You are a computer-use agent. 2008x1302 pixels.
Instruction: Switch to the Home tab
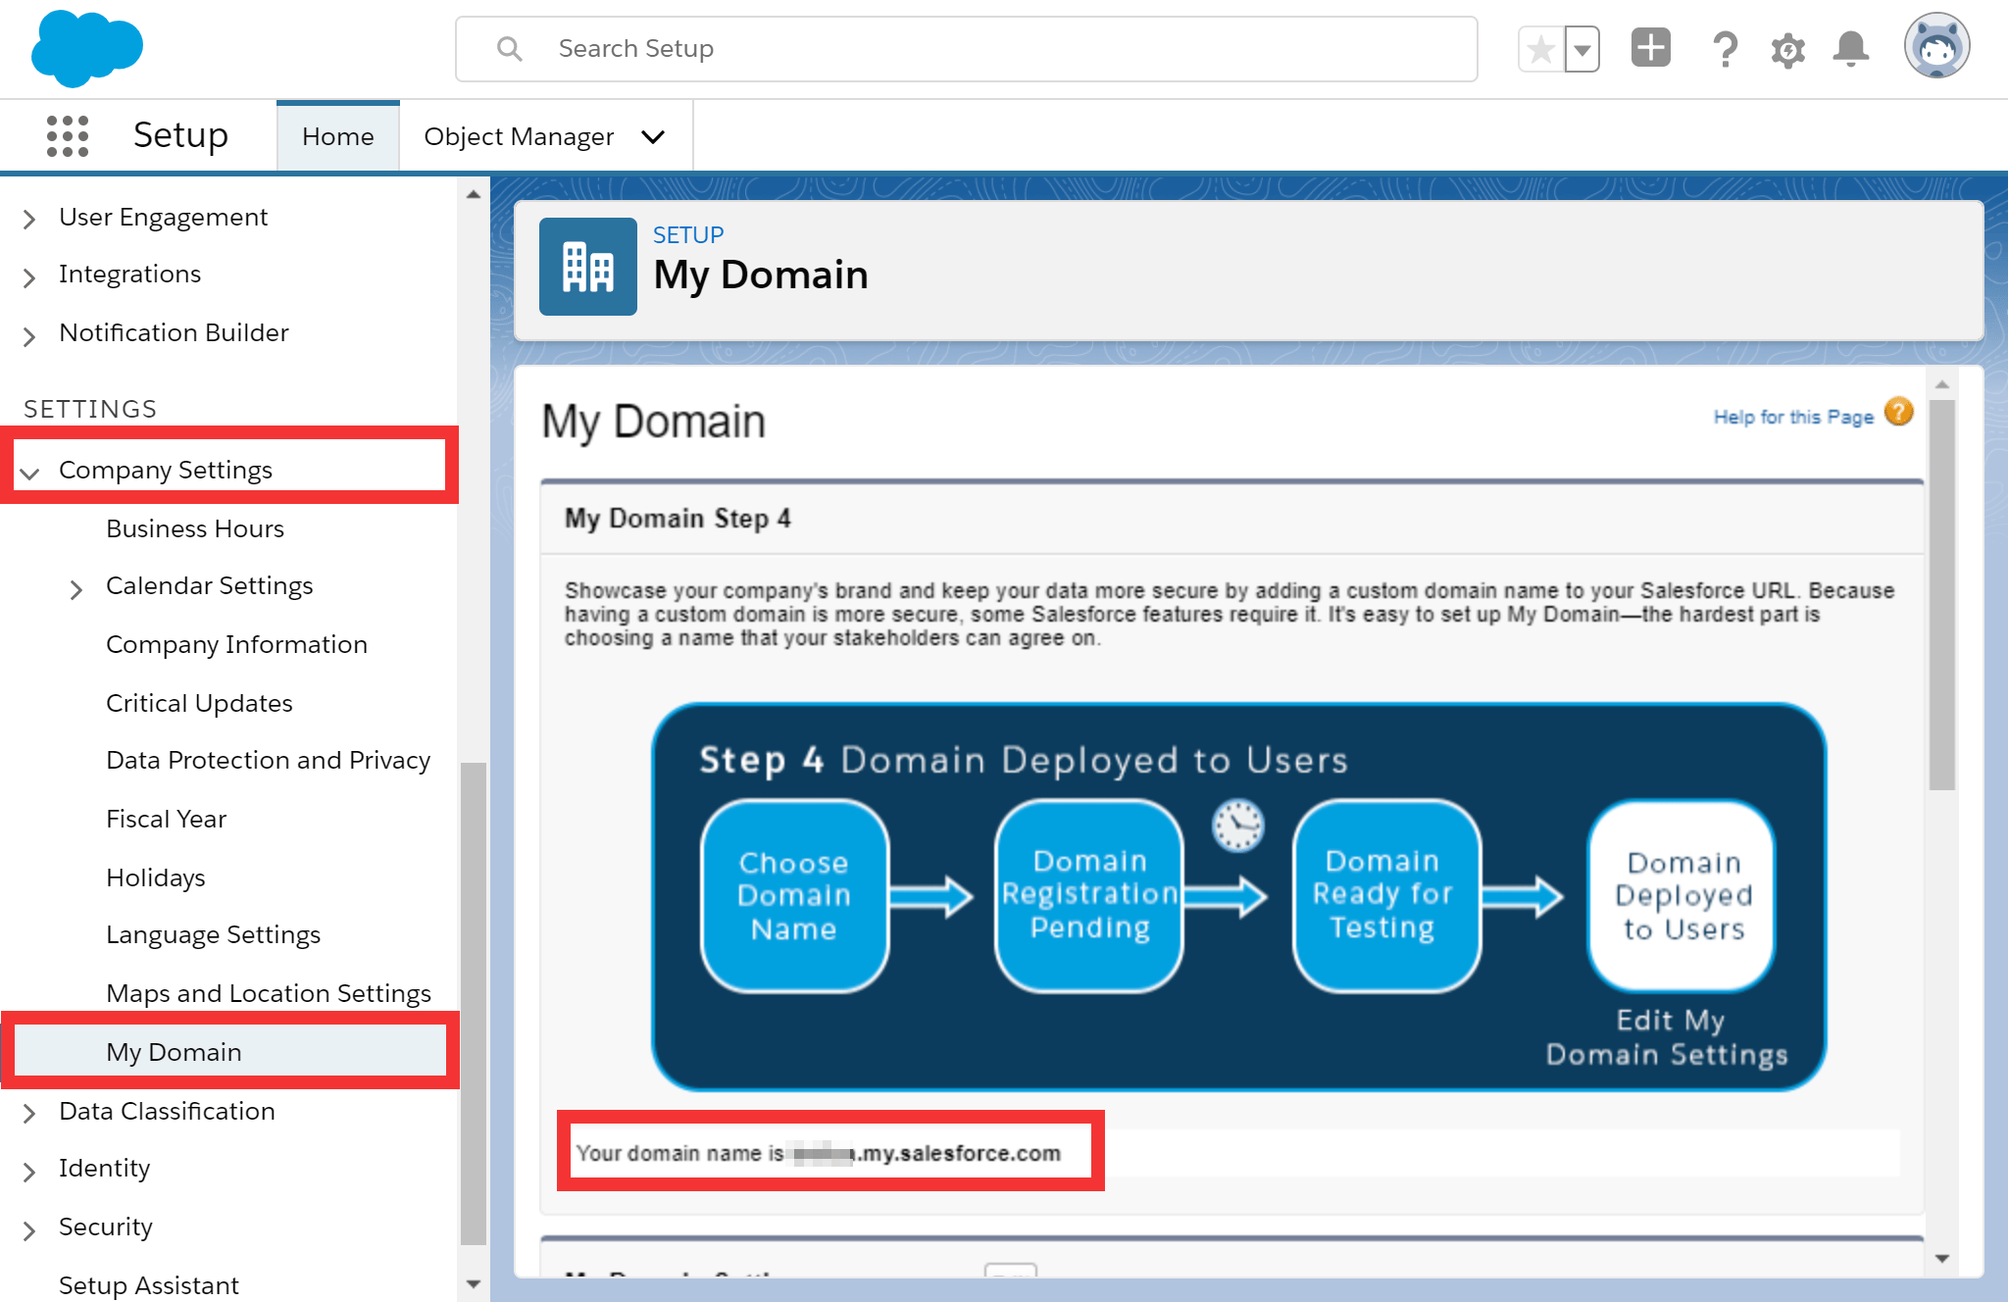point(338,136)
